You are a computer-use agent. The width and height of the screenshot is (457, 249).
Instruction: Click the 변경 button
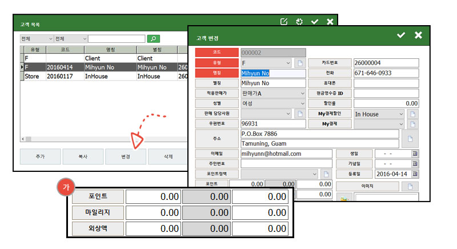click(x=126, y=156)
